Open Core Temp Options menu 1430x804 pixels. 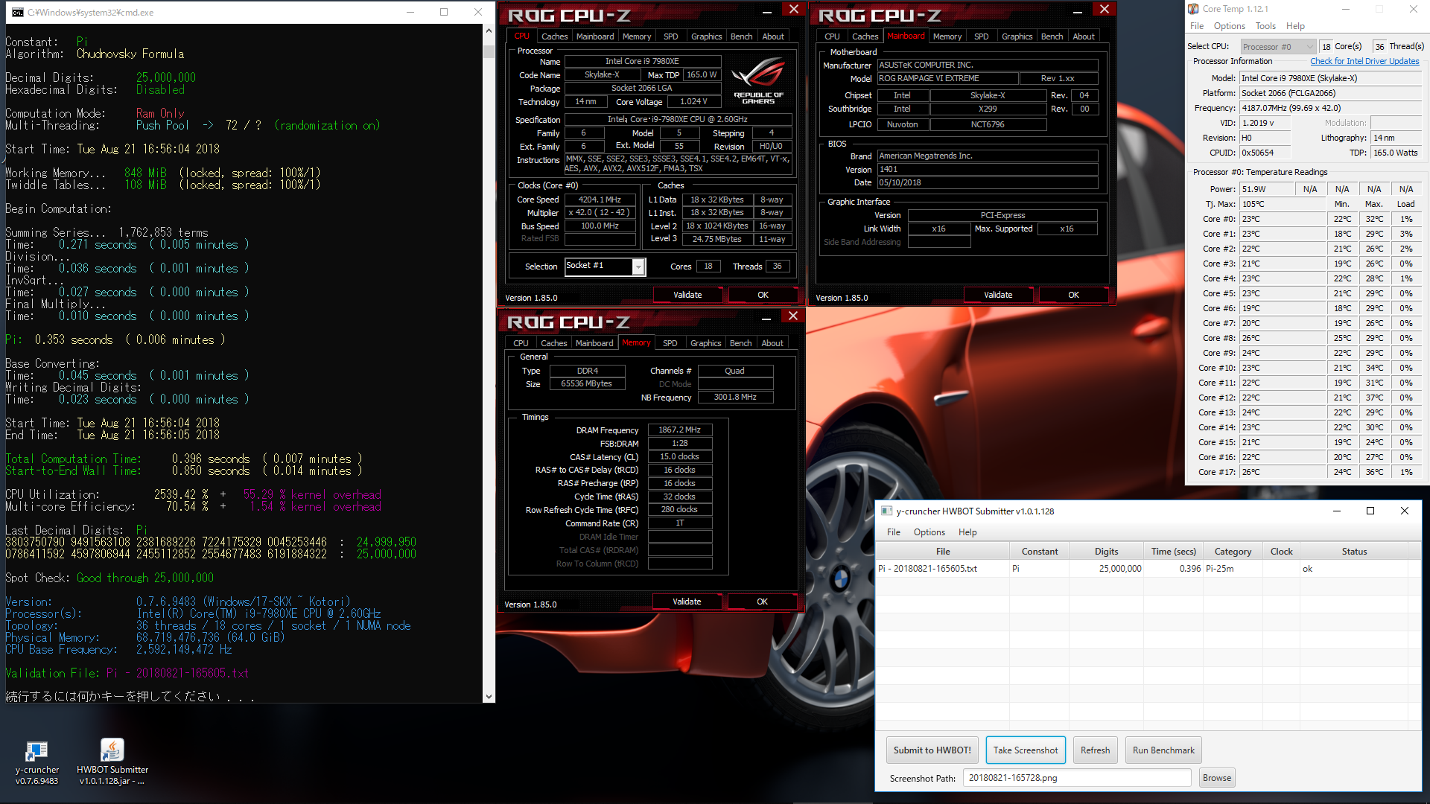[1229, 26]
